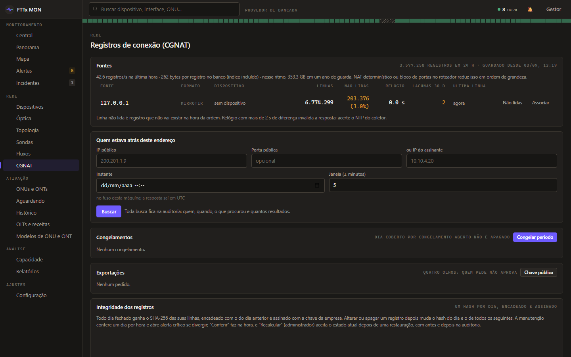Viewport: 571px width, 357px height.
Task: Open the Óptica page
Action: pos(41,118)
